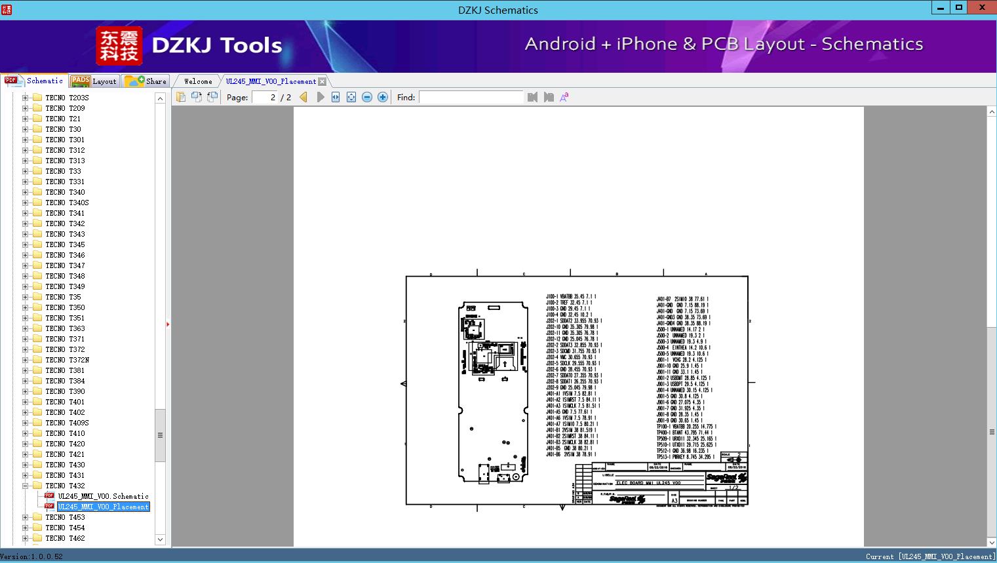Screen dimensions: 997x563
Task: Select the TECNO T401 folder
Action: 65,402
